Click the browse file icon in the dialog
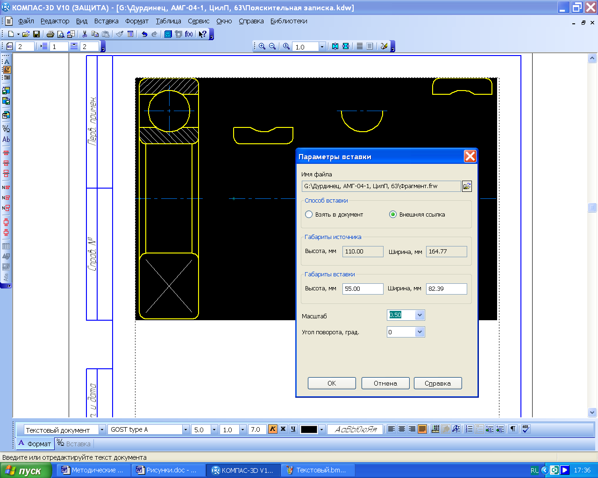This screenshot has width=598, height=478. pyautogui.click(x=467, y=186)
